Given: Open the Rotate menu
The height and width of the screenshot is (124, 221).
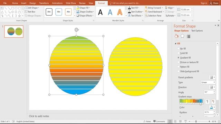Looking at the screenshot, I should [170, 15].
